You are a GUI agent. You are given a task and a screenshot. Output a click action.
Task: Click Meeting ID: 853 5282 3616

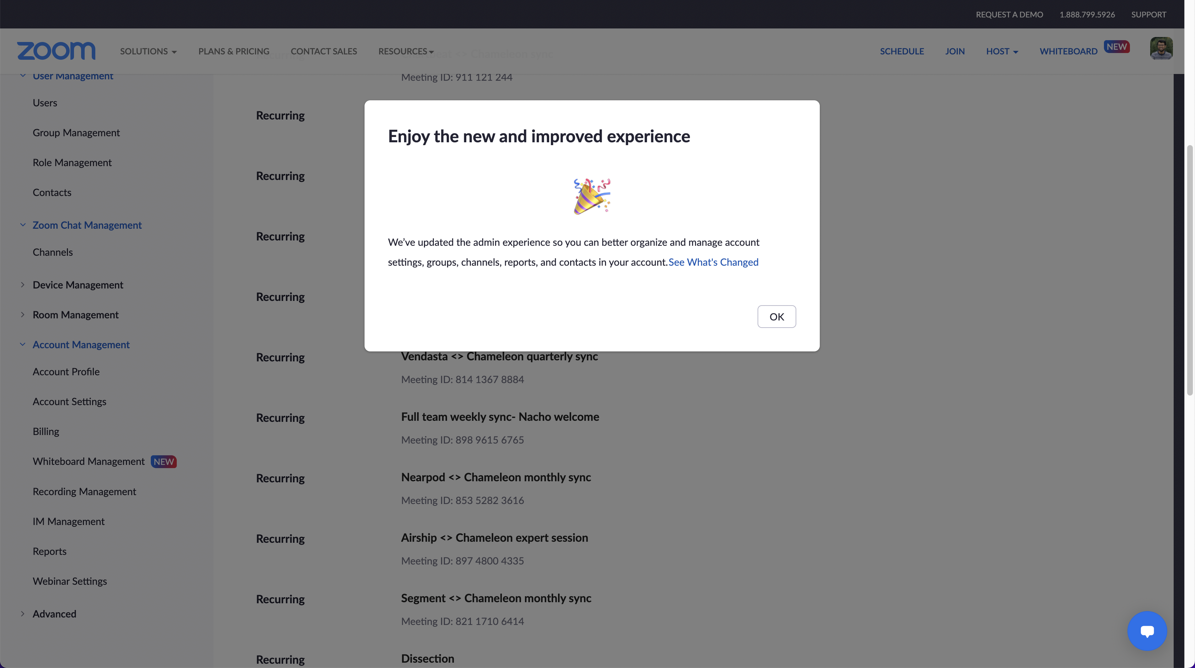point(462,500)
